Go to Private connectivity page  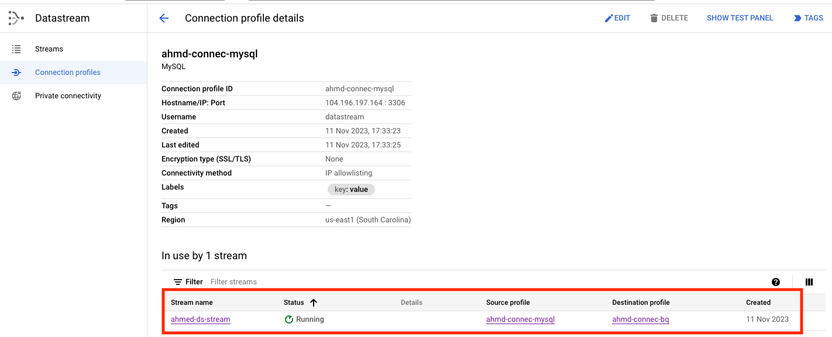(x=68, y=96)
